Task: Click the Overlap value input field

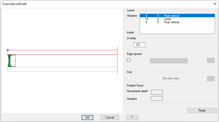Action: click(x=139, y=45)
